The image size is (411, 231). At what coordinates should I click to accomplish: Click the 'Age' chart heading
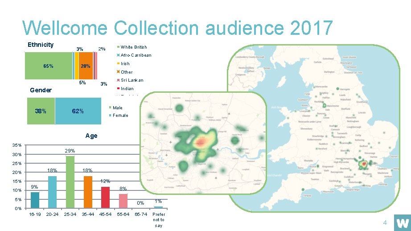[91, 136]
